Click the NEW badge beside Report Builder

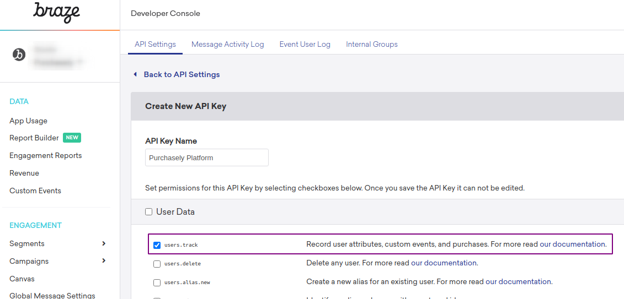pyautogui.click(x=72, y=138)
